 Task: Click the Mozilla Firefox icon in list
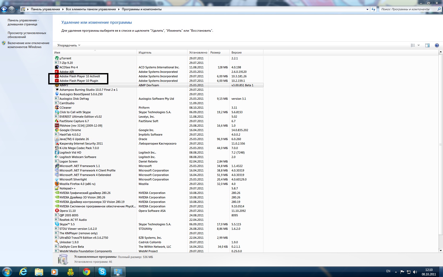click(57, 184)
